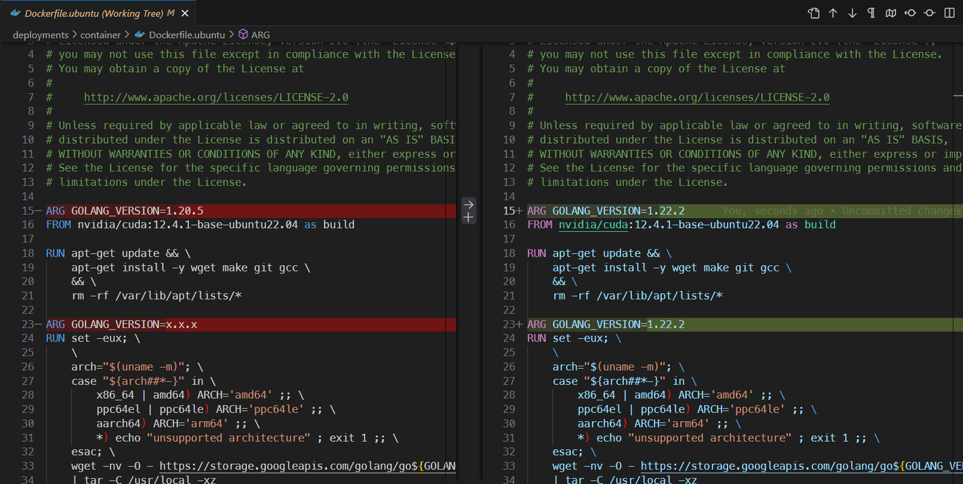Toggle whitespace trimming with pilcrow icon
This screenshot has width=963, height=484.
[871, 13]
